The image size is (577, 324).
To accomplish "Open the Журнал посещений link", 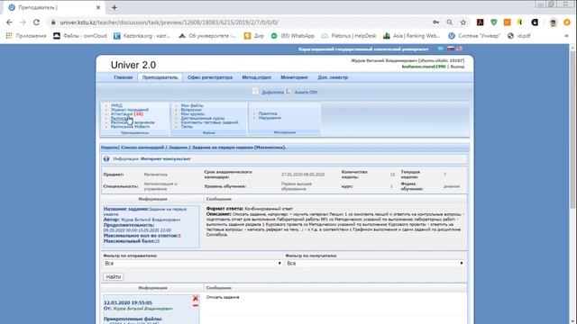I will [x=130, y=110].
